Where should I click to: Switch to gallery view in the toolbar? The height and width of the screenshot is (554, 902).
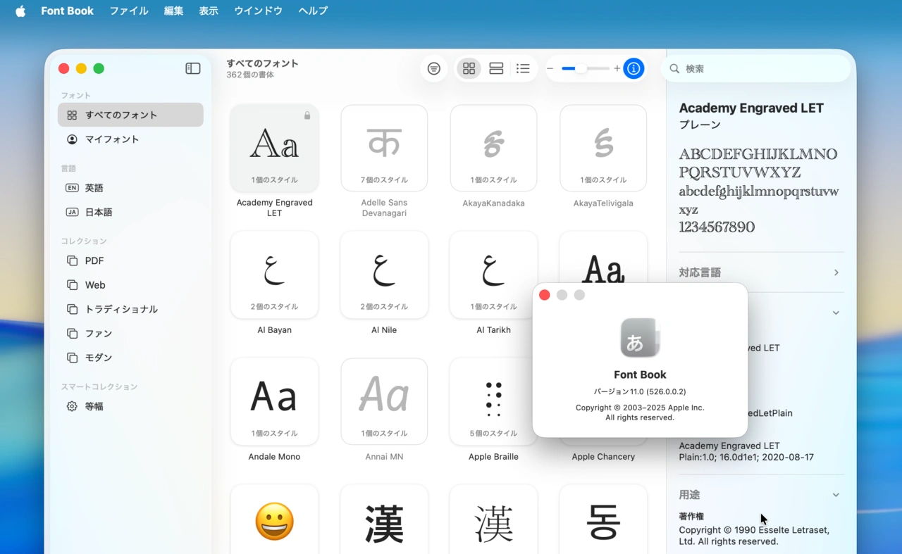[x=496, y=68]
